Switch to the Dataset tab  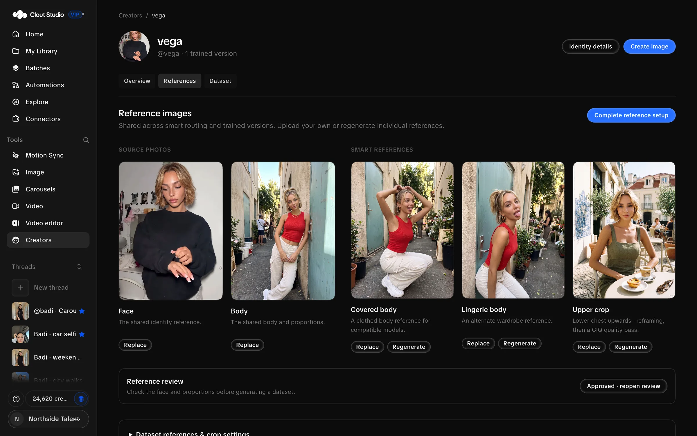(220, 81)
